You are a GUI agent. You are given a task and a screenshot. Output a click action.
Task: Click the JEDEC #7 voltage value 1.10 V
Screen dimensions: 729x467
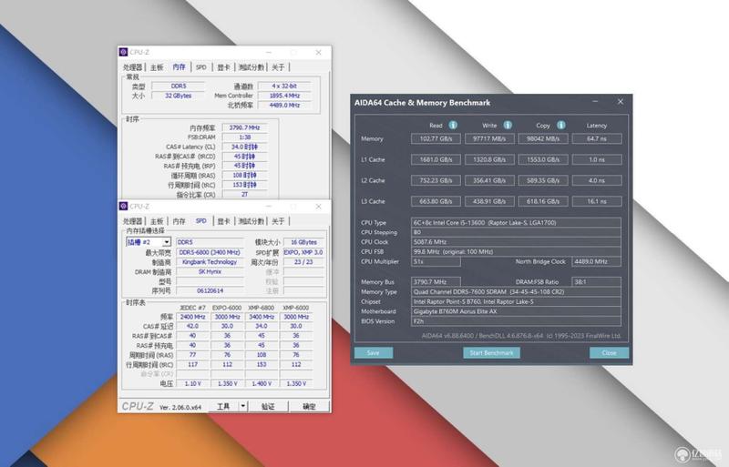pyautogui.click(x=192, y=383)
